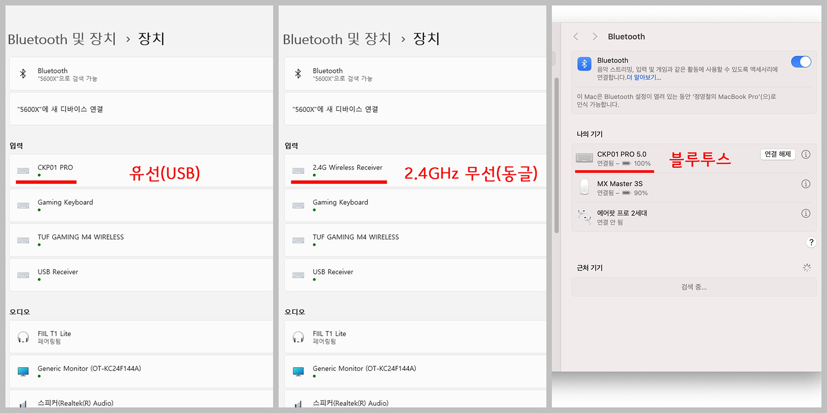Select 스피커(Realtek(R) Audio) in left window
Image resolution: width=827 pixels, height=413 pixels.
point(75,403)
